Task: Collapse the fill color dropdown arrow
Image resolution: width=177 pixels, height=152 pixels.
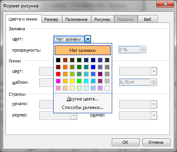Action: (88, 39)
